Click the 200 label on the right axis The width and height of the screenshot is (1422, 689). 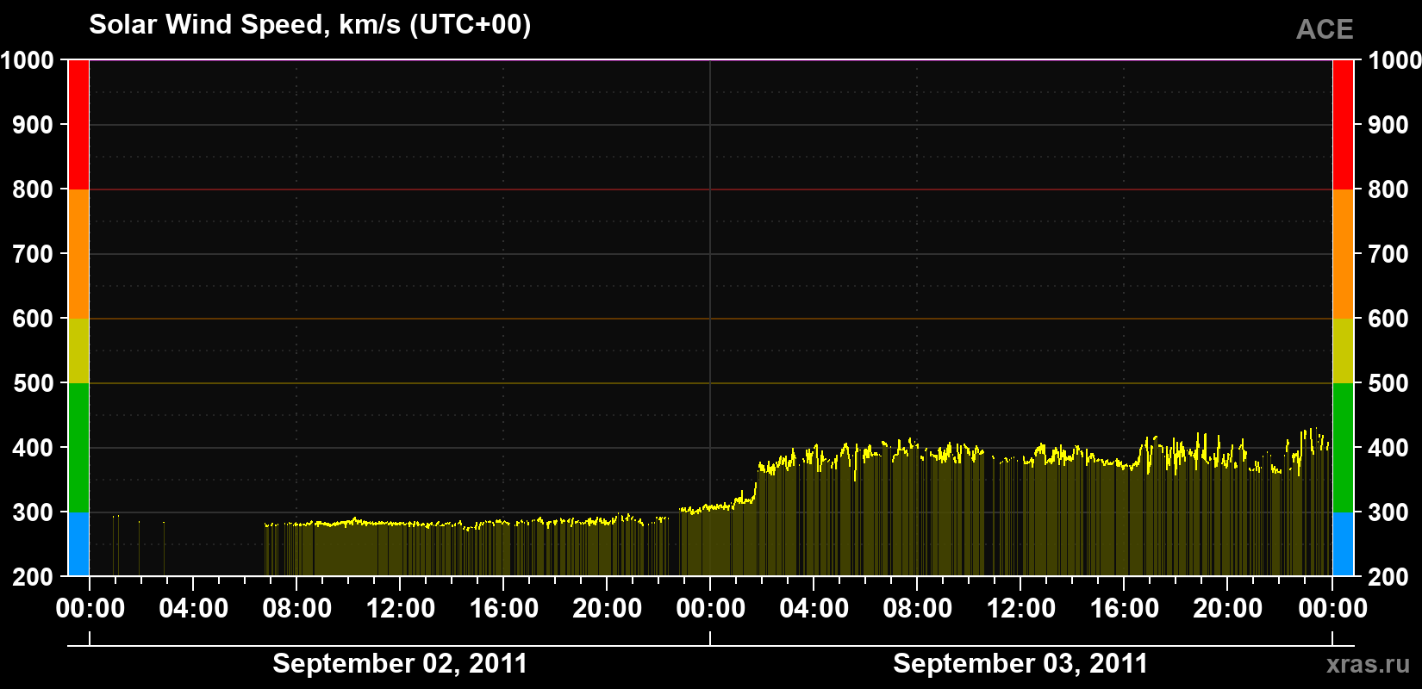click(1388, 577)
